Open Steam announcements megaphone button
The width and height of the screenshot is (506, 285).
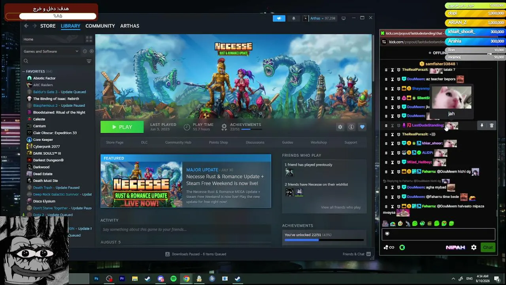(x=279, y=18)
